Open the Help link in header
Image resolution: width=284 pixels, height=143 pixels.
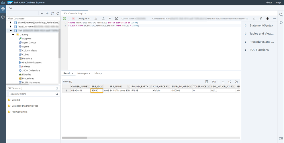tap(278, 3)
